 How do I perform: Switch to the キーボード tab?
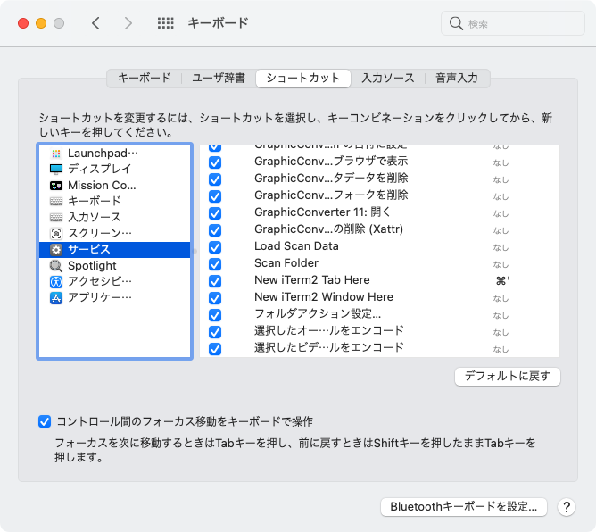click(145, 78)
